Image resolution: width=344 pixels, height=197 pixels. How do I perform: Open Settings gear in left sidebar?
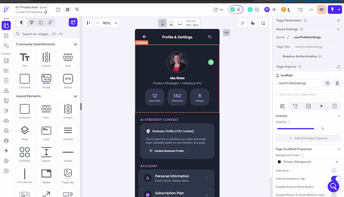[6, 171]
